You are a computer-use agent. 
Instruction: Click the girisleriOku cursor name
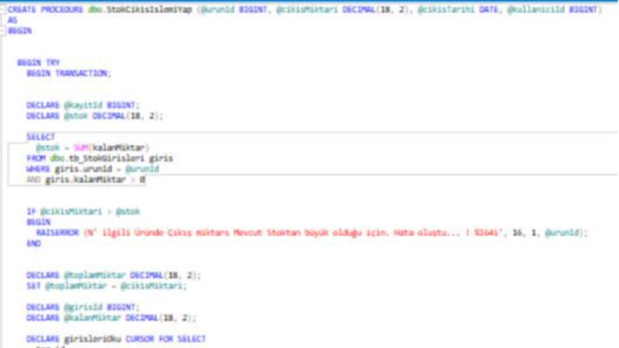click(93, 339)
